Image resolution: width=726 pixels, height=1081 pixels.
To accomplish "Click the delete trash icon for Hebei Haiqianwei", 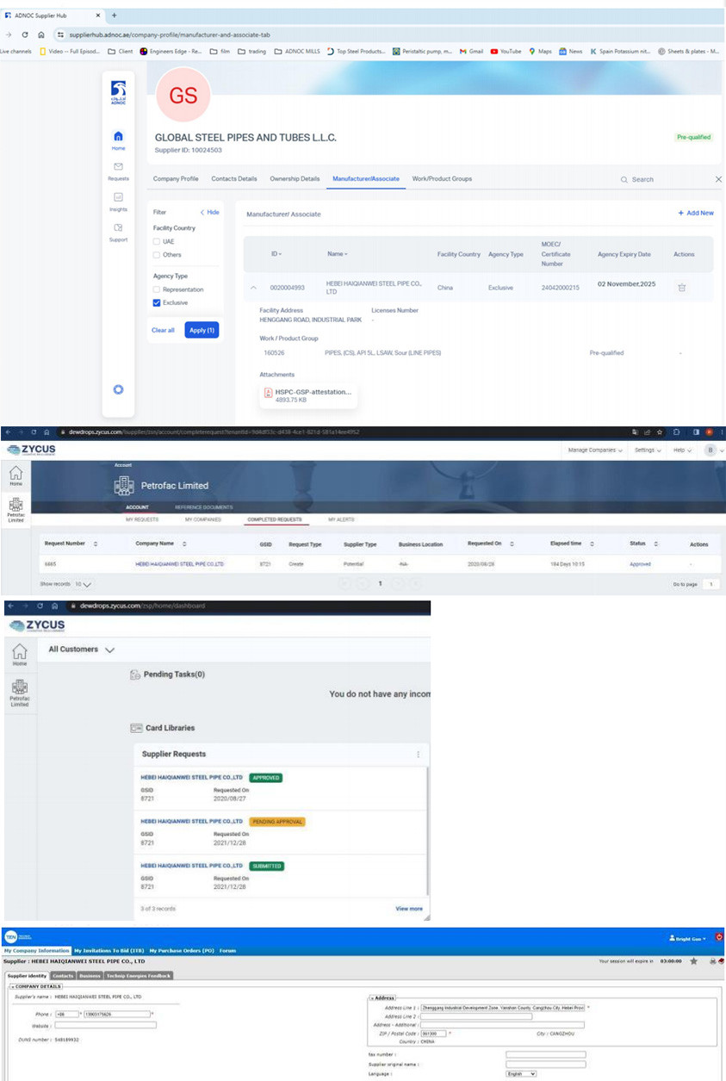I will click(681, 288).
